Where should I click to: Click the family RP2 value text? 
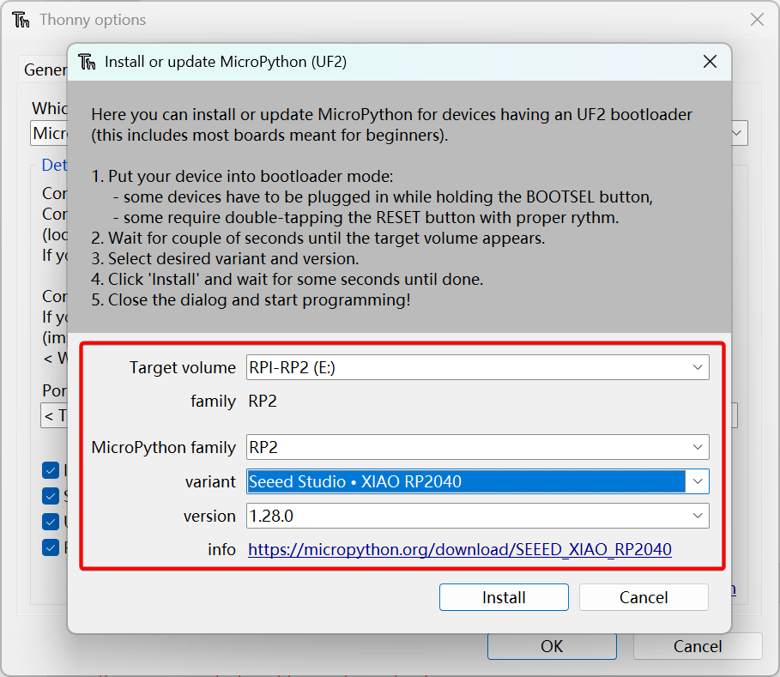[x=263, y=401]
